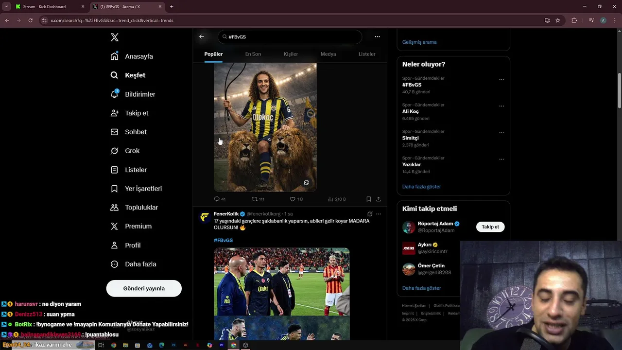Click Chrome address bar URL

(112, 20)
